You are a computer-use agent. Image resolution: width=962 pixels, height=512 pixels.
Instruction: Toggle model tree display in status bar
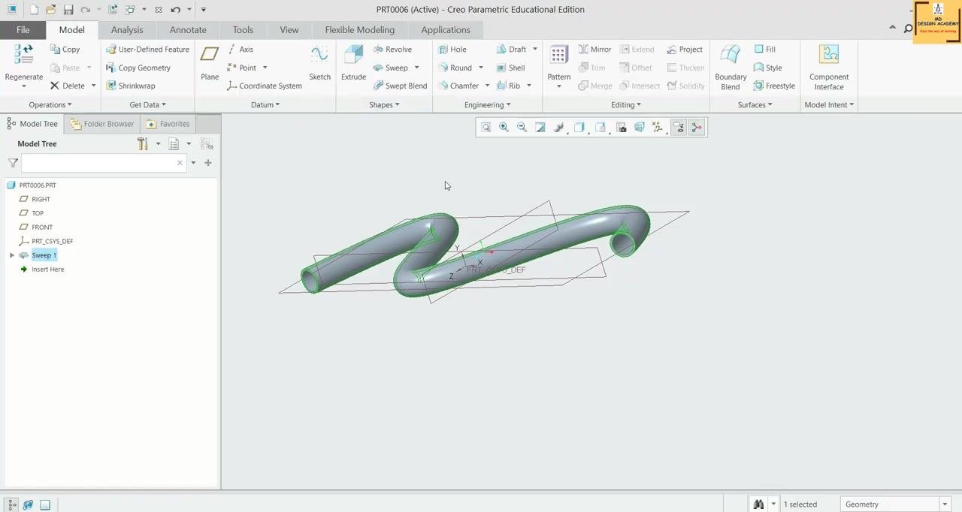tap(12, 504)
